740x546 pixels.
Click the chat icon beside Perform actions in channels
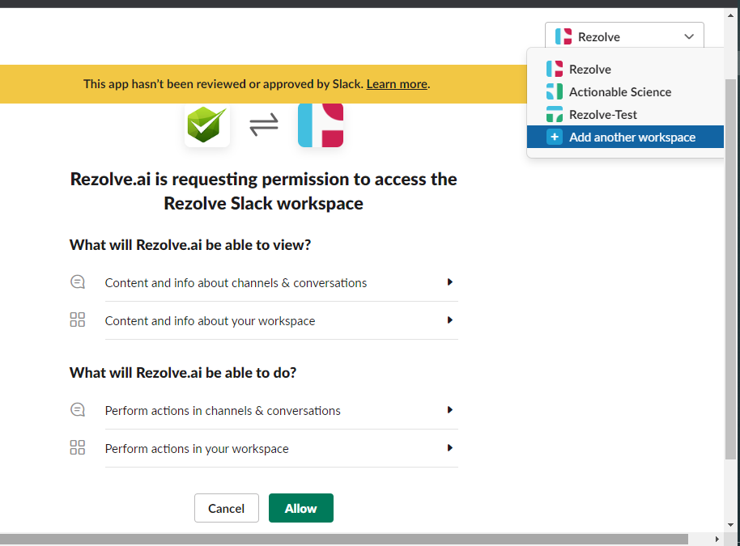coord(78,410)
